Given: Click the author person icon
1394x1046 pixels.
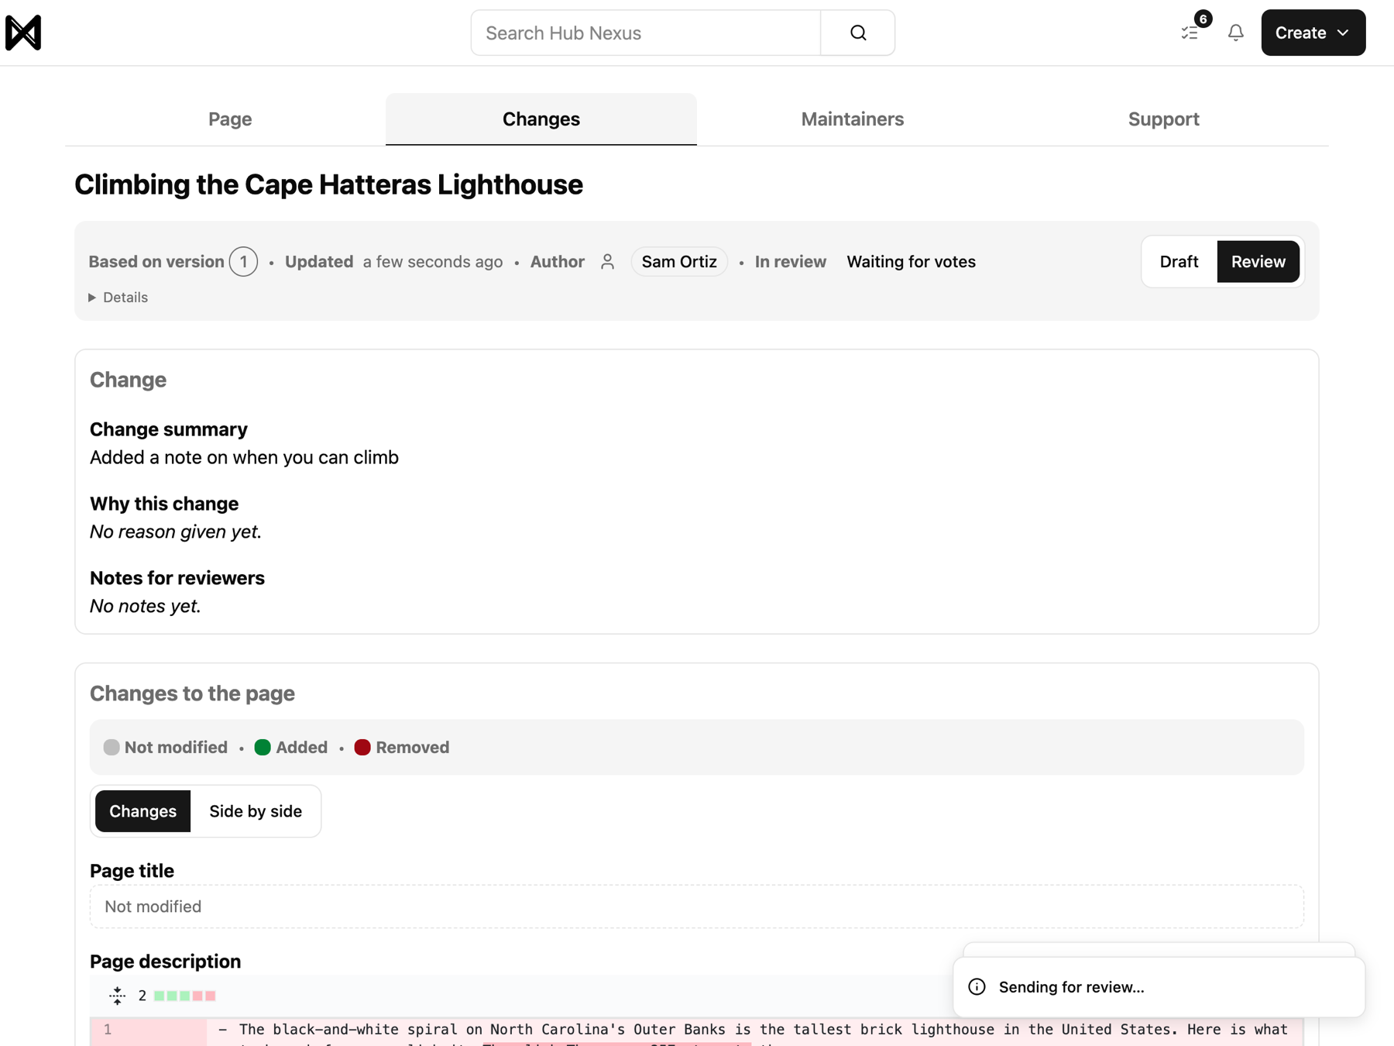Looking at the screenshot, I should [x=608, y=262].
